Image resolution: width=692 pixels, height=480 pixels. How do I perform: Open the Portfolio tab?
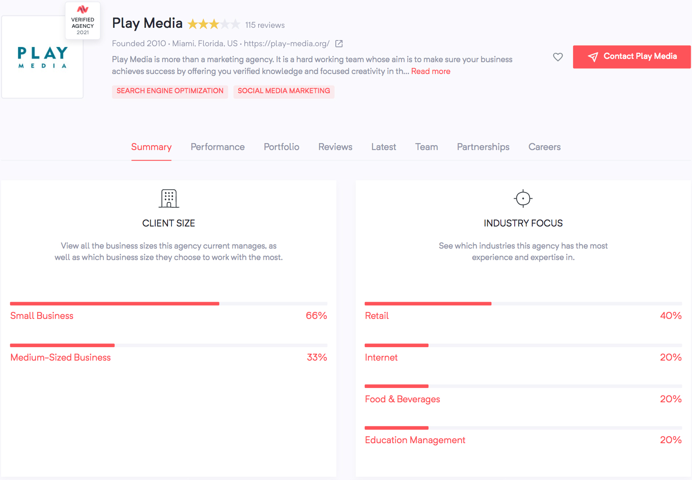pyautogui.click(x=281, y=147)
